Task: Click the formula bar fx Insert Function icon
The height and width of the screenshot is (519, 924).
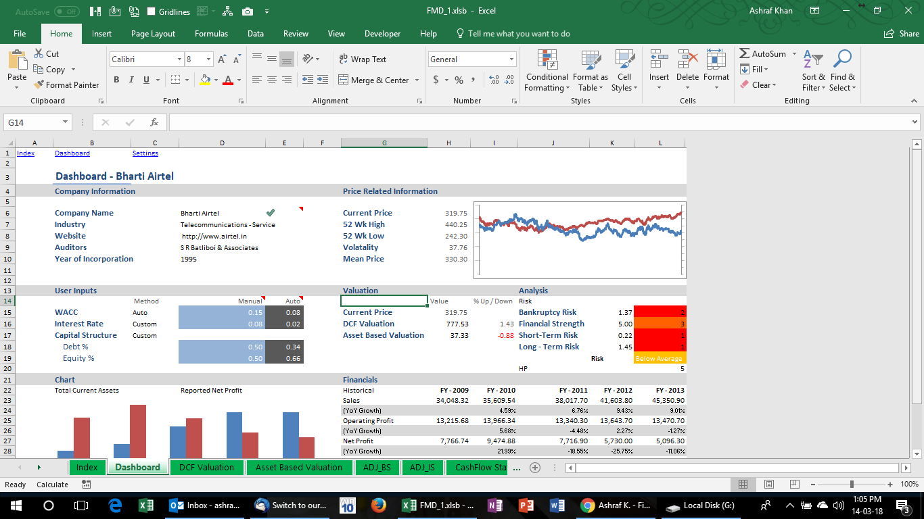Action: point(154,122)
